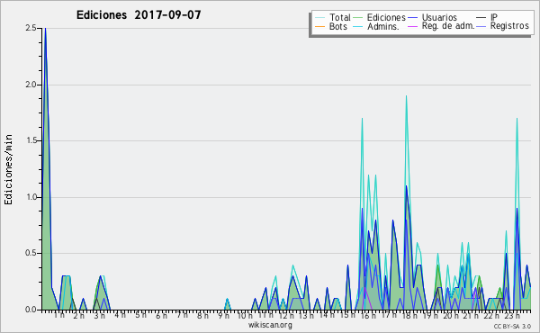
Task: Click the chart title 'Ediciones 2017-09-07'
Action: 139,15
